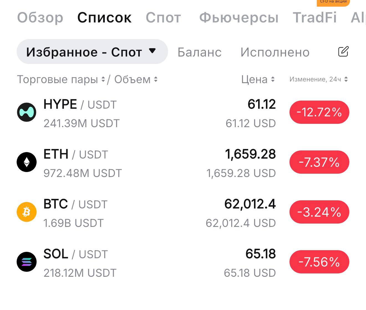Tap the edit favorites pencil icon
Image resolution: width=366 pixels, height=310 pixels.
pyautogui.click(x=343, y=52)
